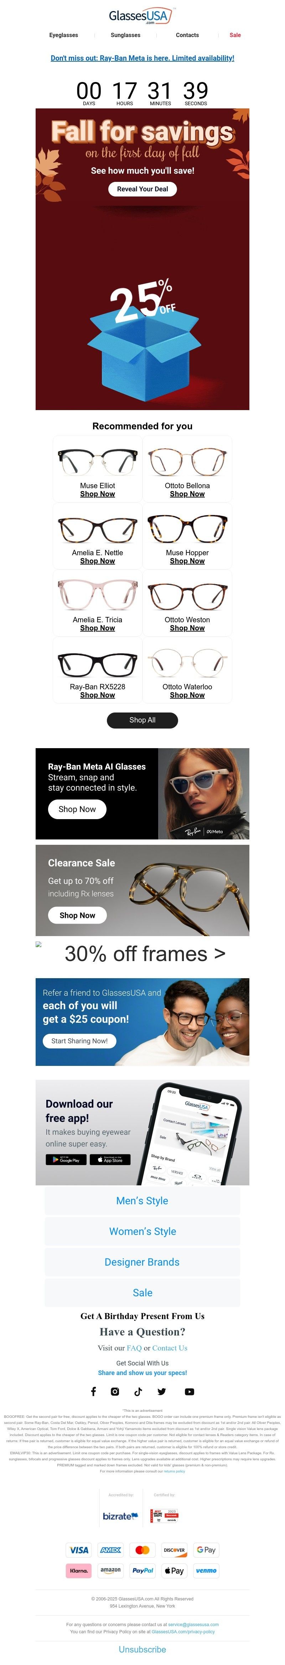Image resolution: width=285 pixels, height=1665 pixels.
Task: Open the Instagram social icon
Action: coord(115,1391)
